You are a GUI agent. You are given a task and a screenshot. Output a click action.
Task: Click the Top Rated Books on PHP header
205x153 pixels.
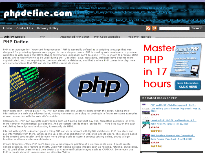pyautogui.click(x=171, y=98)
